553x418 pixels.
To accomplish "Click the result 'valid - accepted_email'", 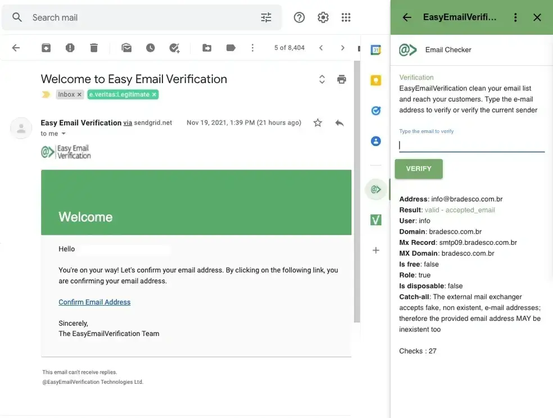I will coord(460,210).
